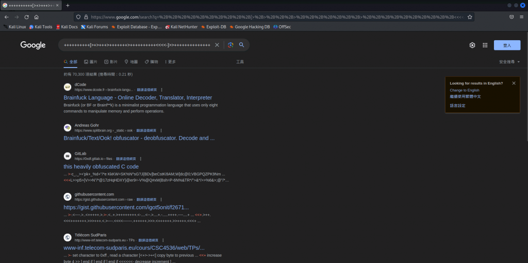The height and width of the screenshot is (263, 528).
Task: Search by image with Google Lens
Action: point(230,45)
